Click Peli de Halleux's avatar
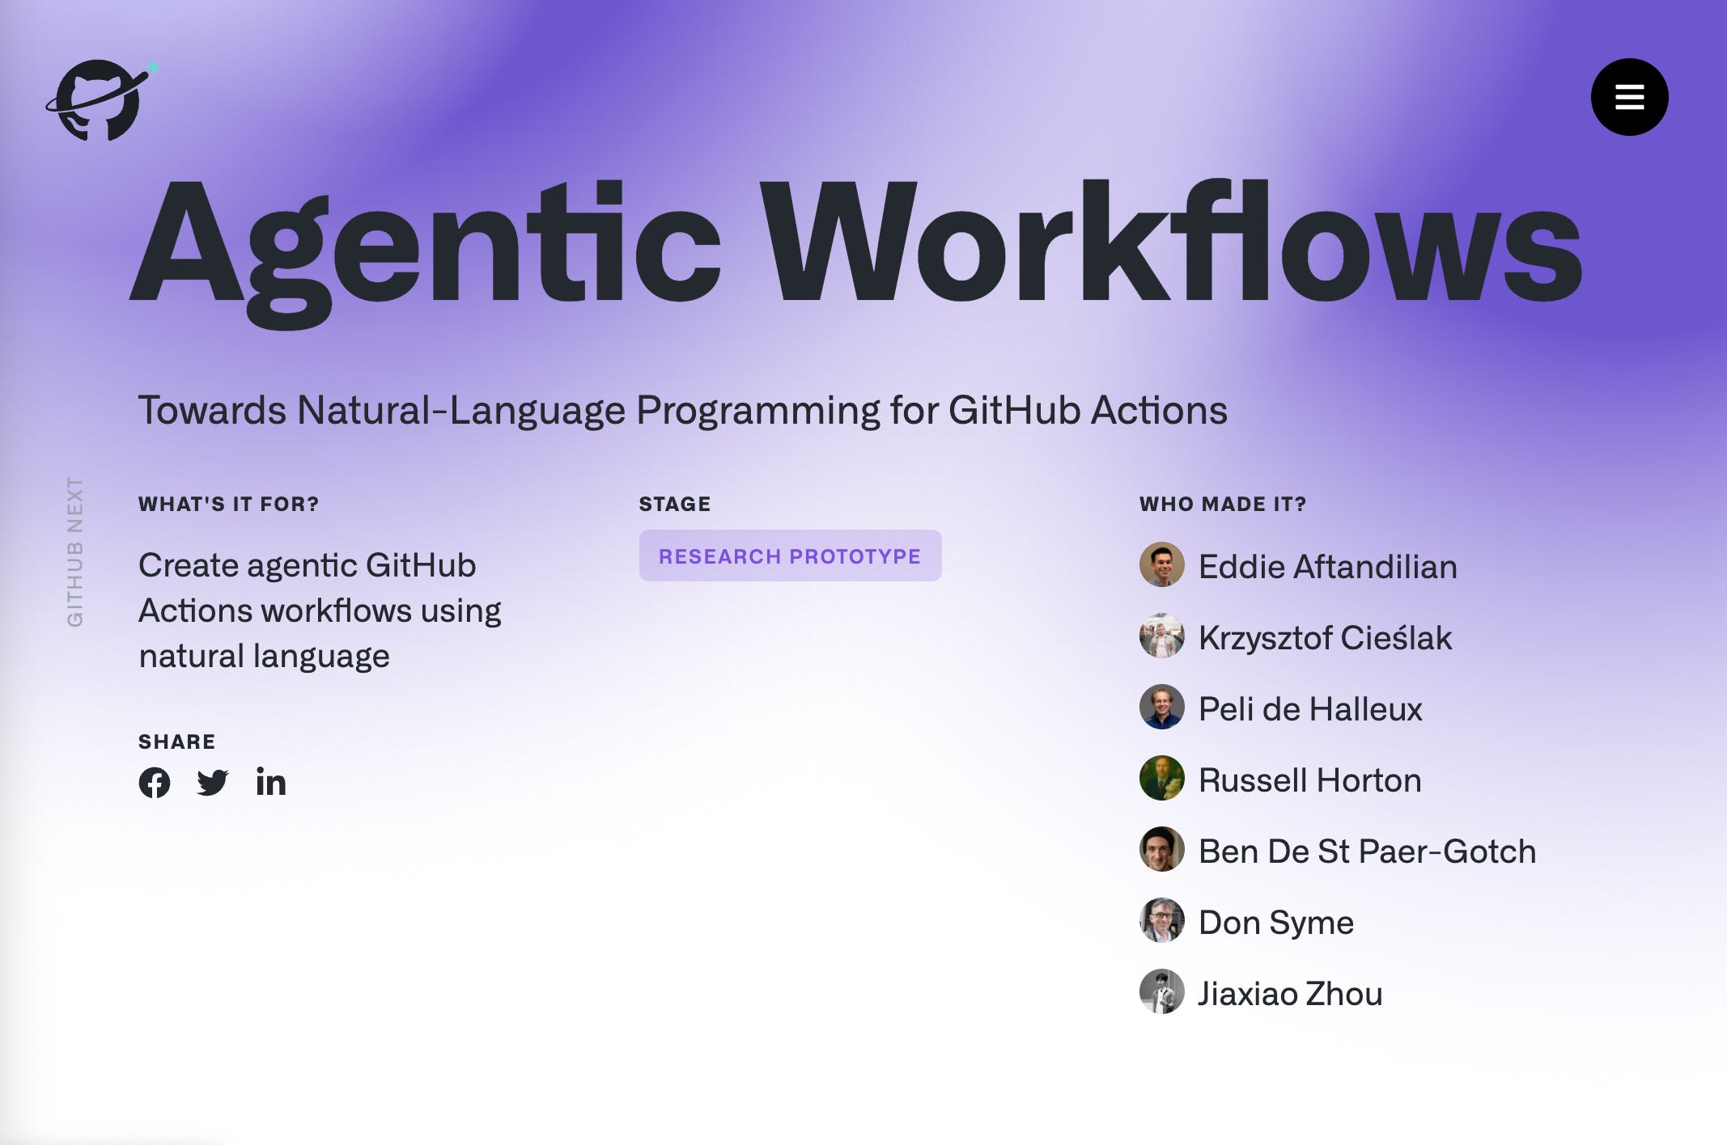Screen dimensions: 1727x1145 tap(1162, 708)
